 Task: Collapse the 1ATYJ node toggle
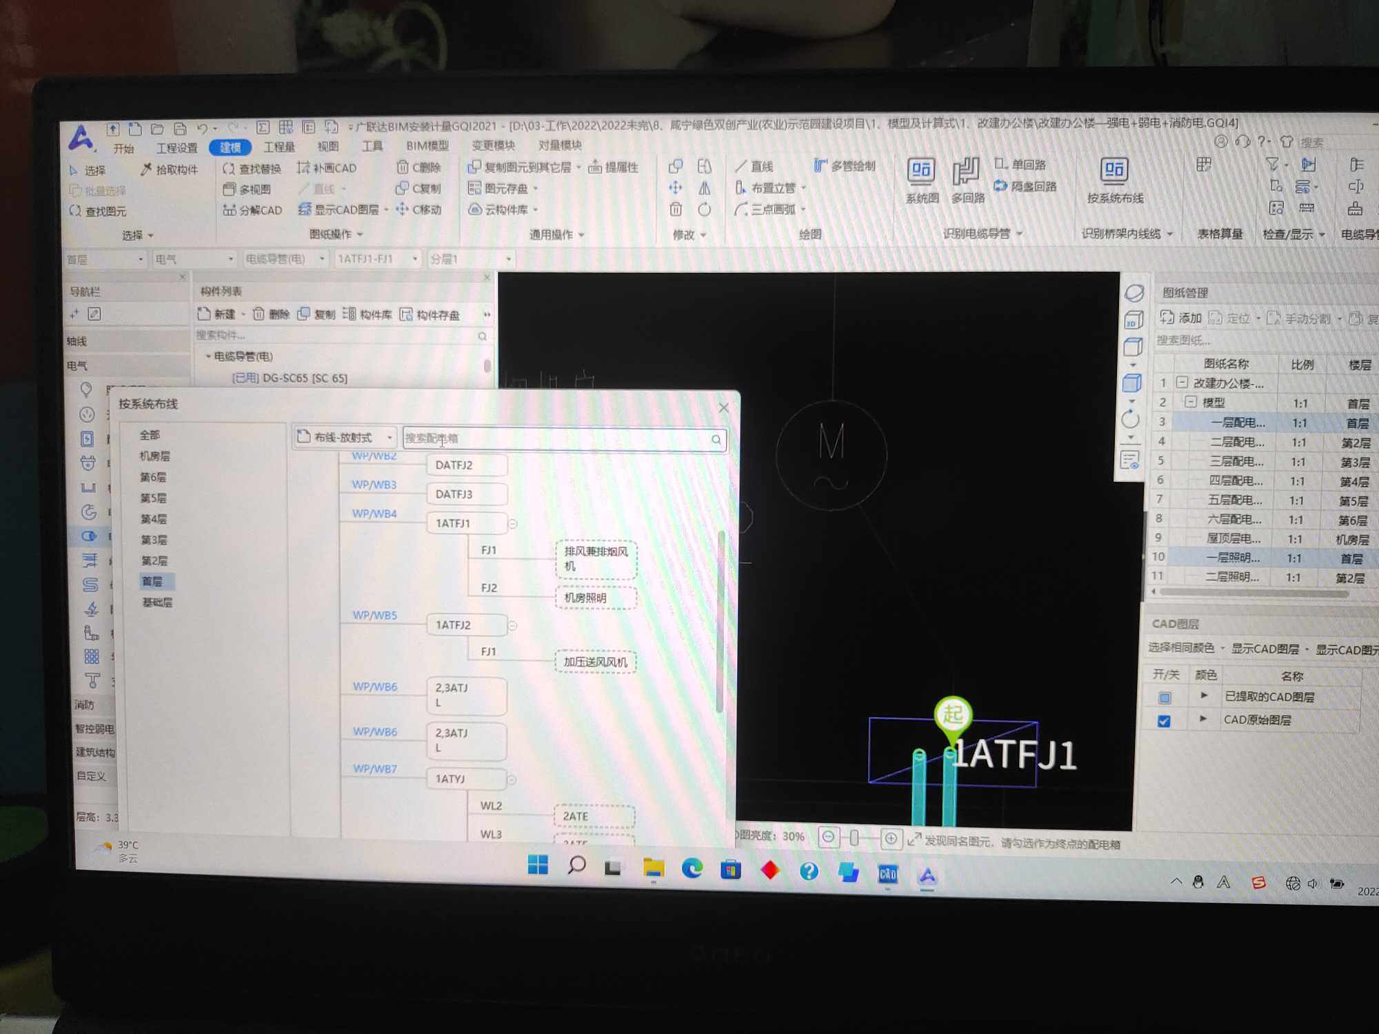coord(512,780)
